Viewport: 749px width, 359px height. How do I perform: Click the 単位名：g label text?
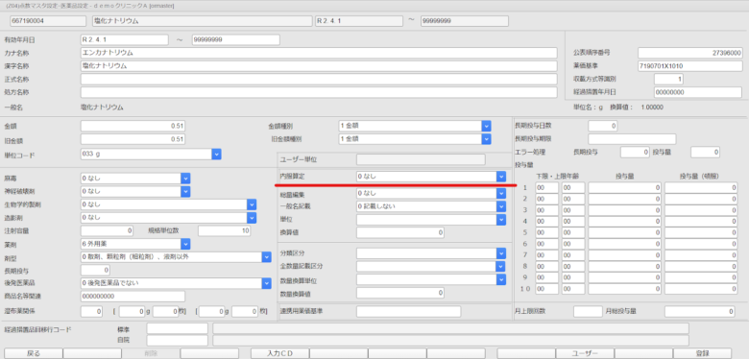click(x=588, y=108)
